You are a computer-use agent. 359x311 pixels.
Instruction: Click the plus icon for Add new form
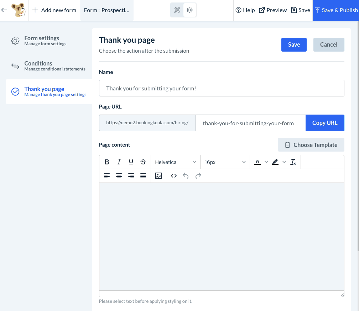pyautogui.click(x=35, y=10)
